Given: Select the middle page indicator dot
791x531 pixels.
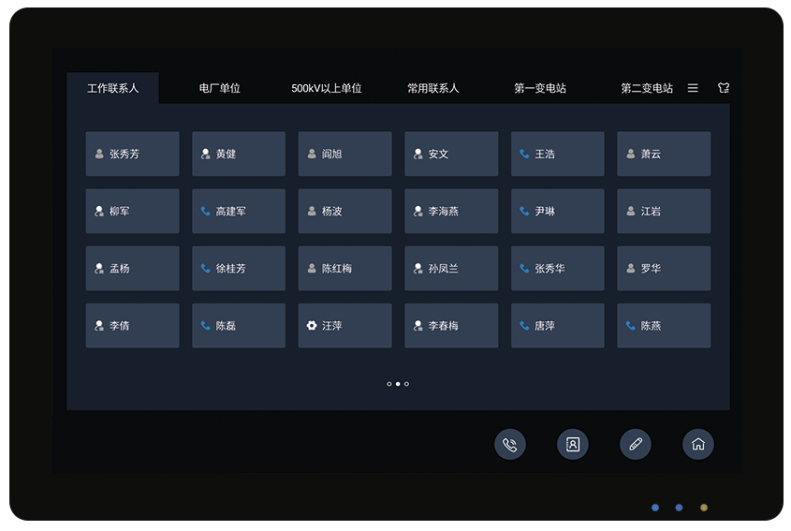Looking at the screenshot, I should tap(398, 384).
